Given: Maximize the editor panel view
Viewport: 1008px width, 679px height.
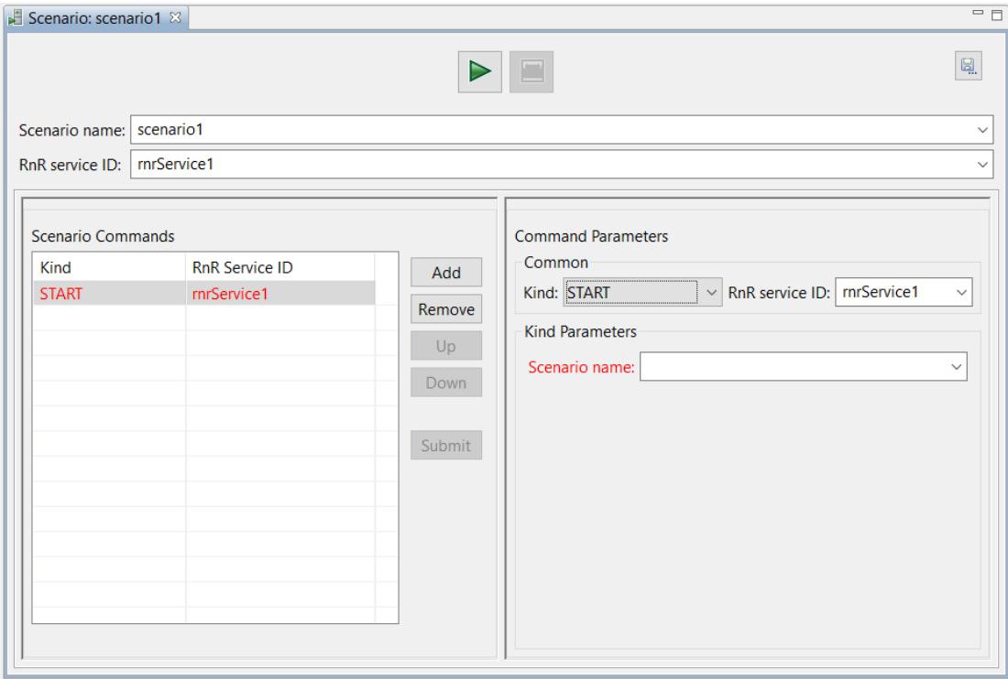Looking at the screenshot, I should coord(996,15).
